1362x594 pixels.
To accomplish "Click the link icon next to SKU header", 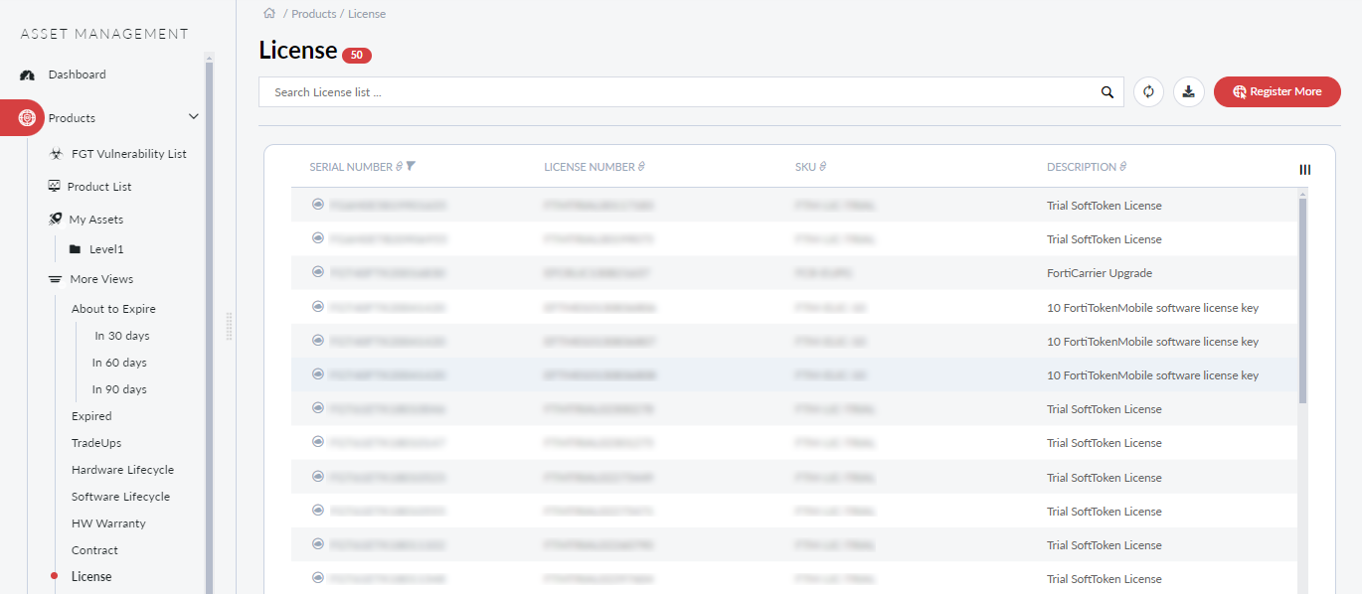I will (x=823, y=167).
